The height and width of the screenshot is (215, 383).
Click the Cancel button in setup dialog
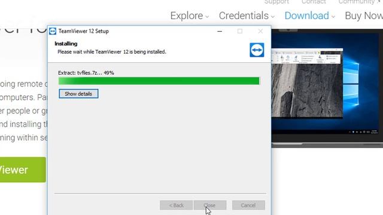[x=248, y=205]
